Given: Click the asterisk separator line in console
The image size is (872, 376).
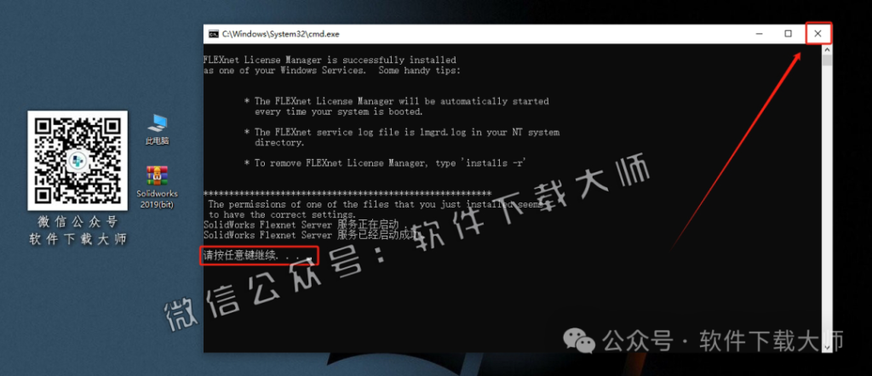Looking at the screenshot, I should [347, 193].
